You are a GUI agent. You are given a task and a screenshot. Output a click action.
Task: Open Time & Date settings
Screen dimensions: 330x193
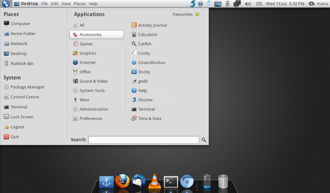(x=146, y=118)
